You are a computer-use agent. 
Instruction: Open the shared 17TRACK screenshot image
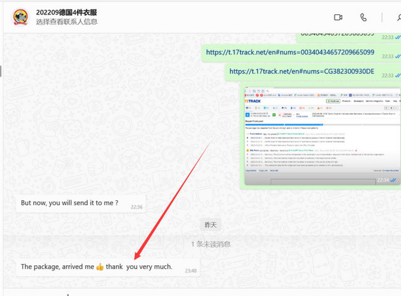point(322,136)
